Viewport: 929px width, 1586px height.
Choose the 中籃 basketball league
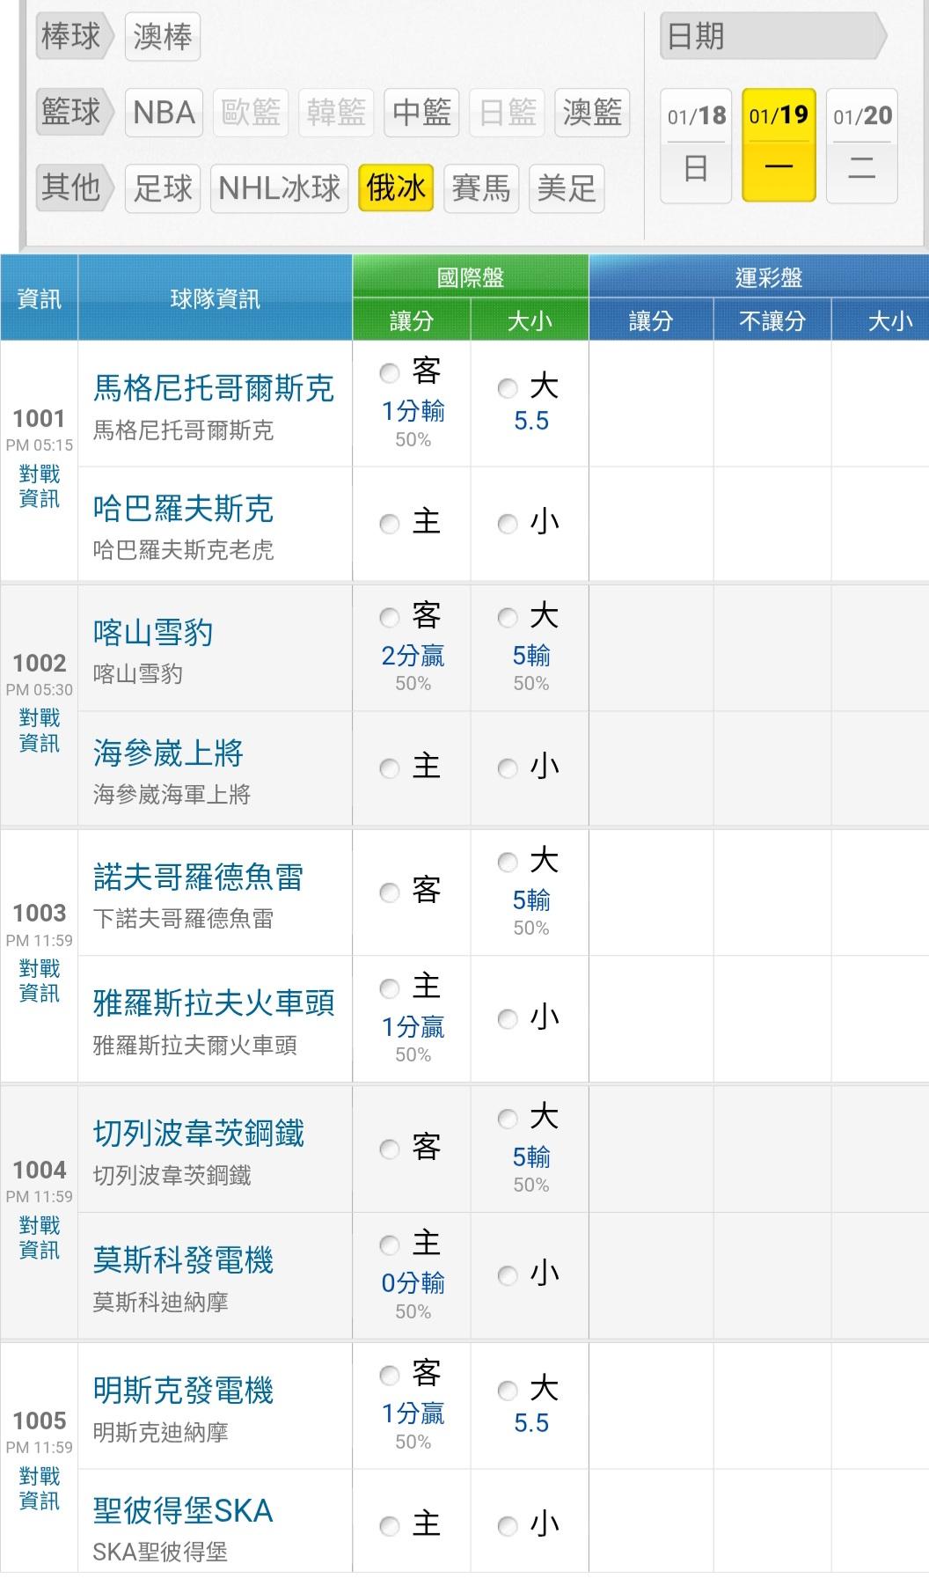[422, 113]
